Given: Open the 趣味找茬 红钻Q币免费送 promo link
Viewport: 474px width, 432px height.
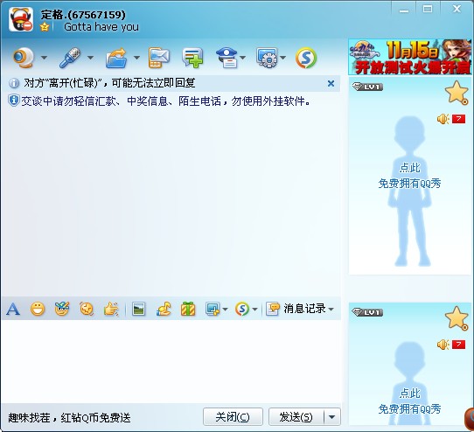Looking at the screenshot, I should (x=69, y=418).
